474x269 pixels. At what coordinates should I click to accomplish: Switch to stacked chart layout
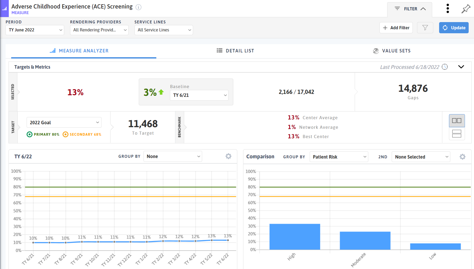coord(457,134)
